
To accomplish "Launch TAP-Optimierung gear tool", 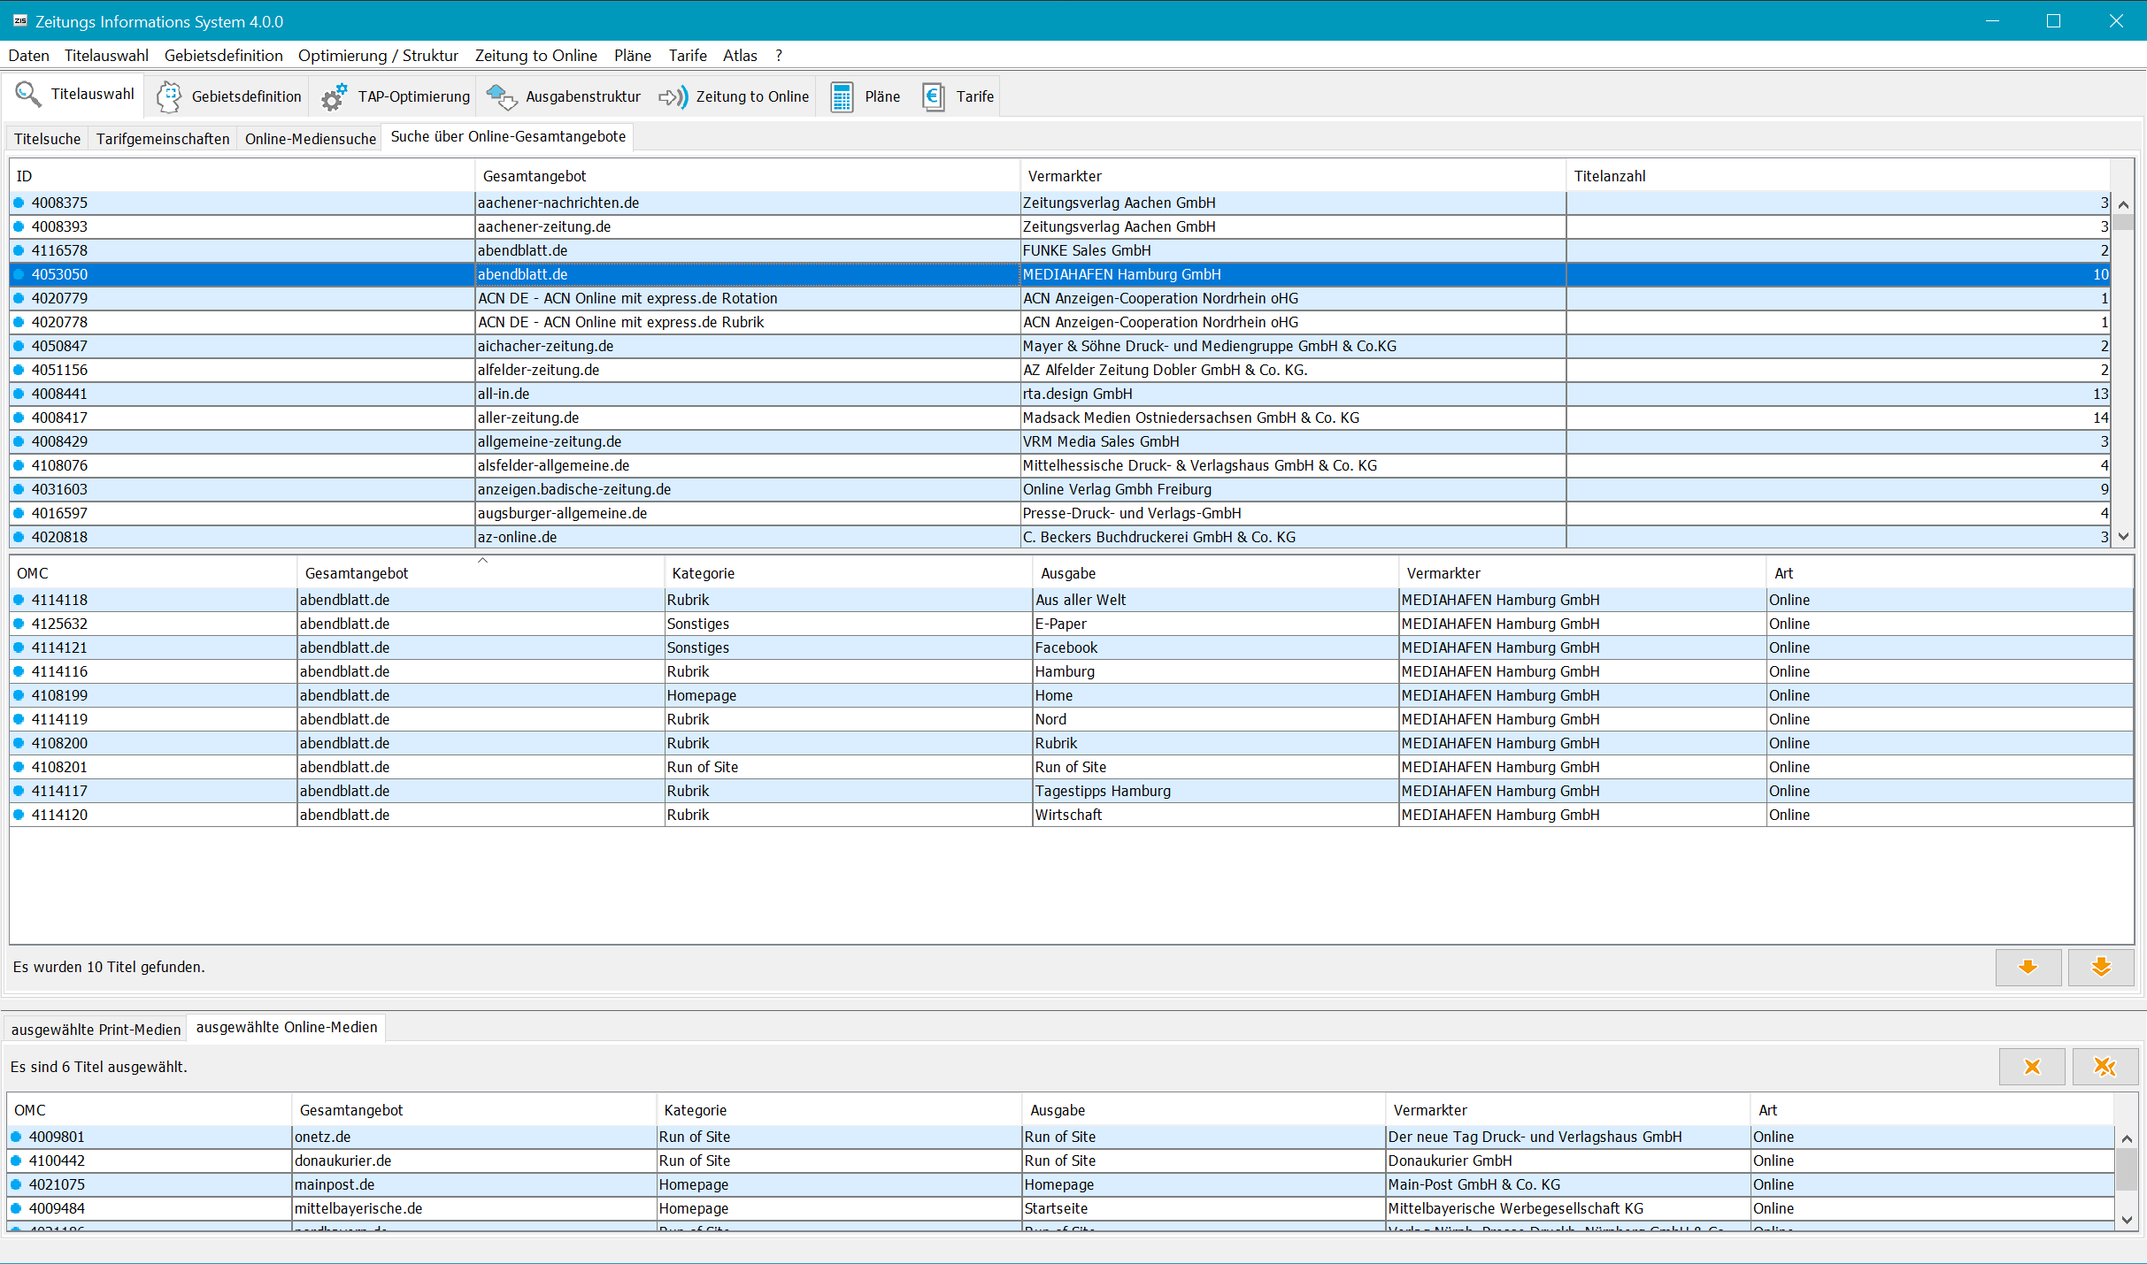I will click(395, 96).
